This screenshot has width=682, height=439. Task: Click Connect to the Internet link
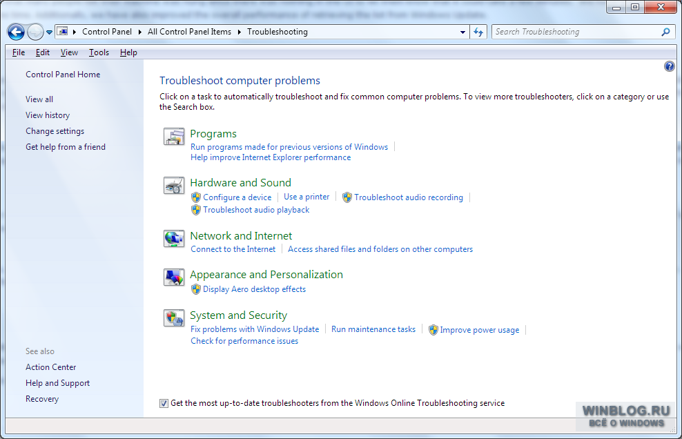coord(233,249)
